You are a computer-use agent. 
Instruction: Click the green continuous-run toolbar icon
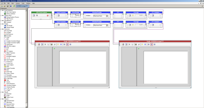click(14, 6)
